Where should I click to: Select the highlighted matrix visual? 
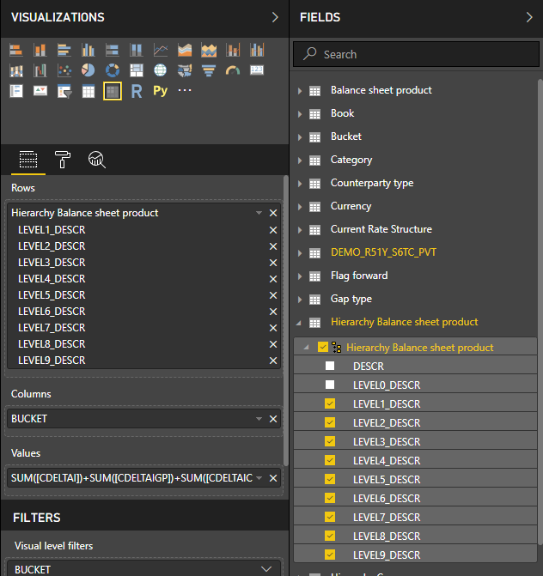(x=113, y=91)
